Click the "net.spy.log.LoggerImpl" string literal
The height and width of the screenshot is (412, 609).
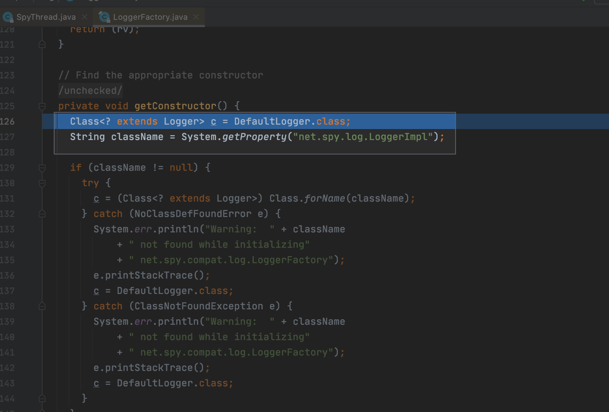point(363,137)
